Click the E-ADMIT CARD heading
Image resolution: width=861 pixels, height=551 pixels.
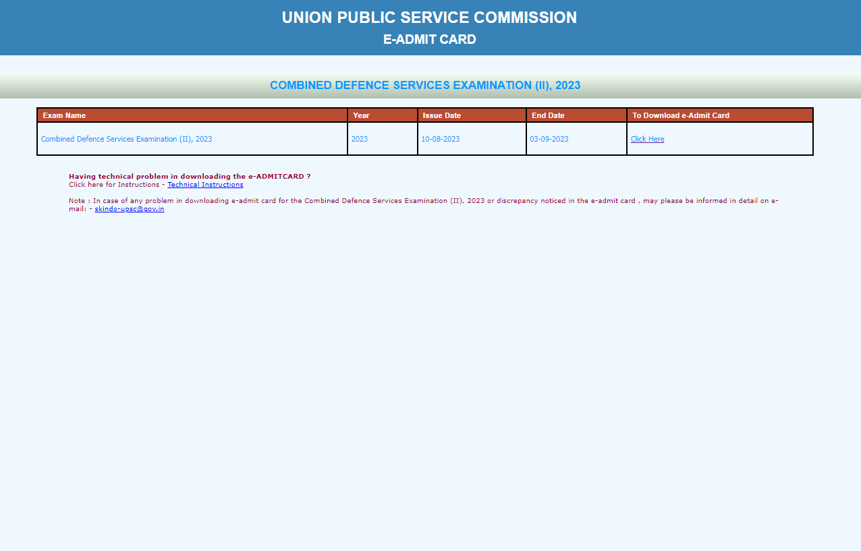coord(430,39)
